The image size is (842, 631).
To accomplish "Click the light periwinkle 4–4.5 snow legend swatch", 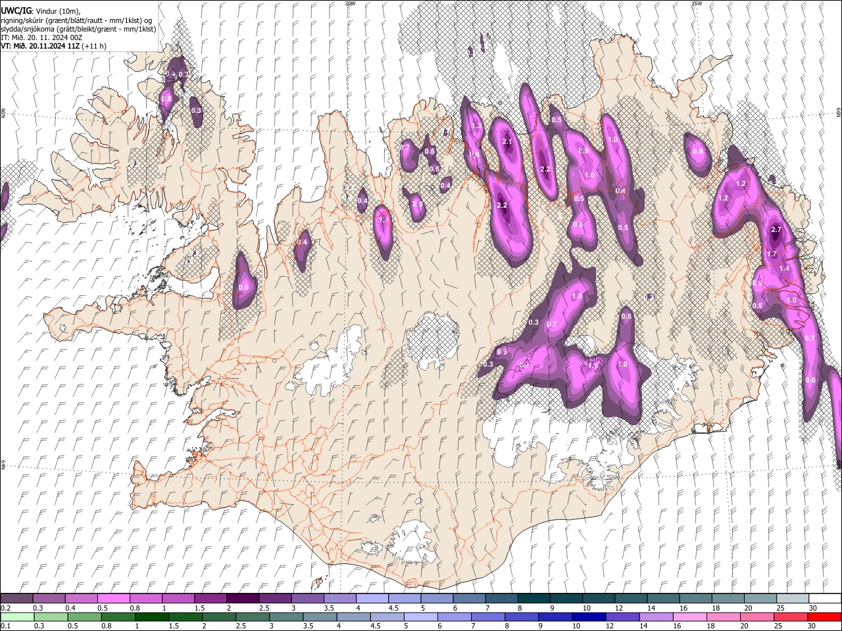I will coord(374,598).
